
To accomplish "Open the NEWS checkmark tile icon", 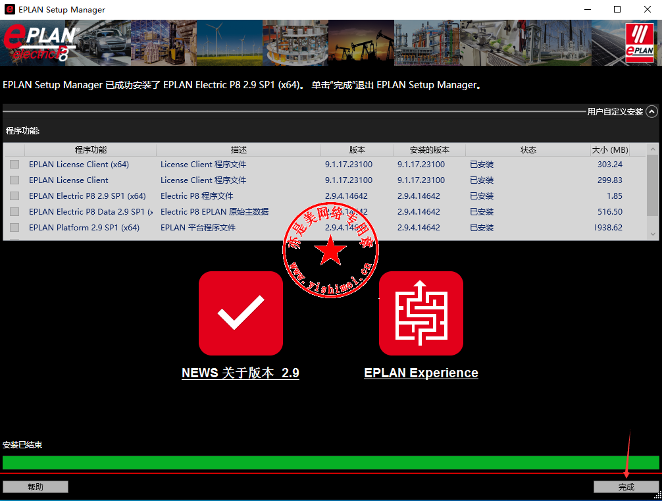I will (x=241, y=313).
